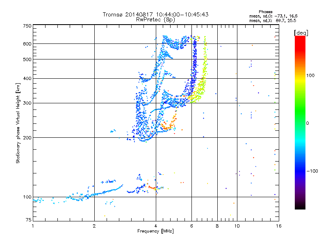
Task: Click the plot title 'Tromsø 20140817 10:44:00-10:45:43'
Action: pos(155,14)
